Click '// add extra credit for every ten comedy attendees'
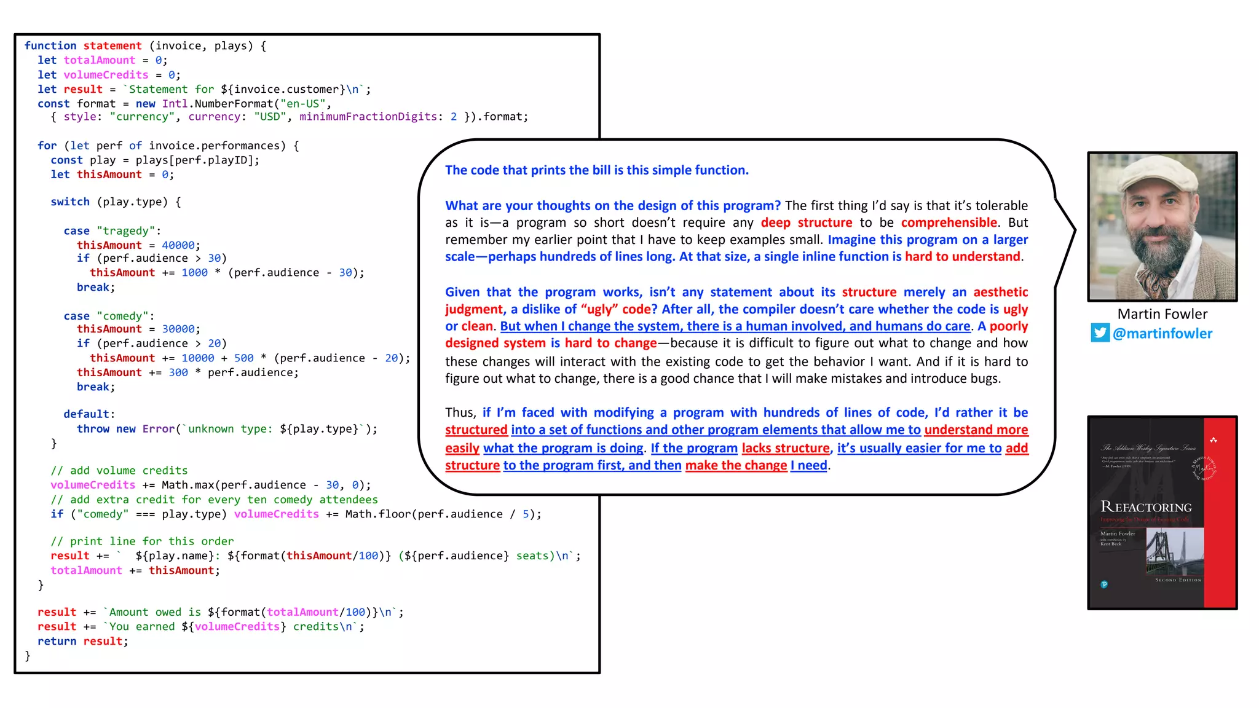The width and height of the screenshot is (1259, 708). point(214,500)
